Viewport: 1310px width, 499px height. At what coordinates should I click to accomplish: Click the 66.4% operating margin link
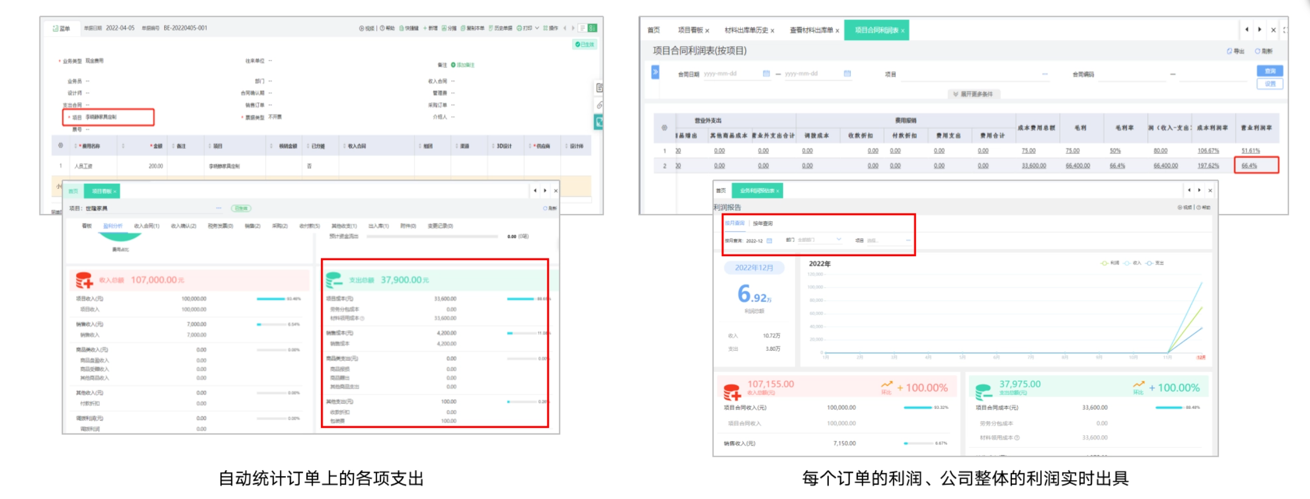coord(1249,166)
